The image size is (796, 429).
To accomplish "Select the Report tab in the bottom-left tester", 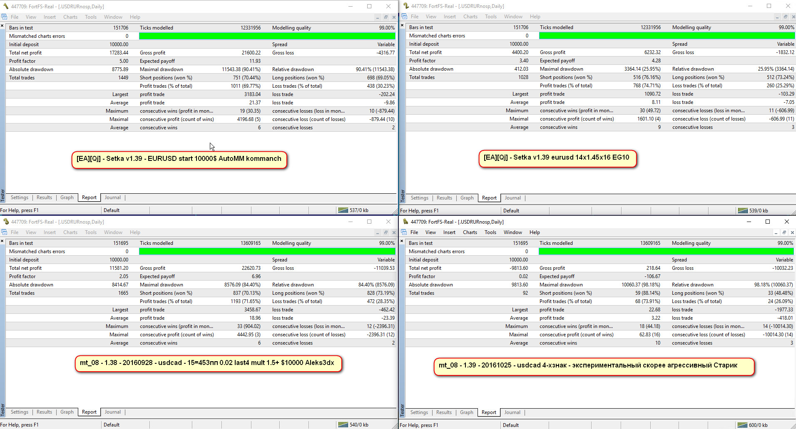I will [89, 412].
